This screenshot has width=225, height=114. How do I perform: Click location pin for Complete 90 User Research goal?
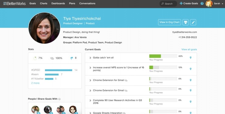(x=191, y=102)
